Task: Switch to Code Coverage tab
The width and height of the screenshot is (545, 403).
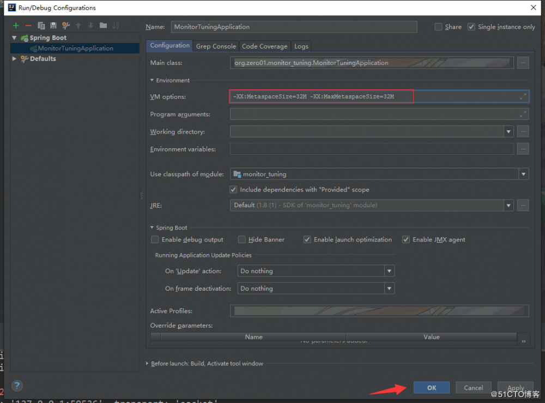Action: click(264, 46)
